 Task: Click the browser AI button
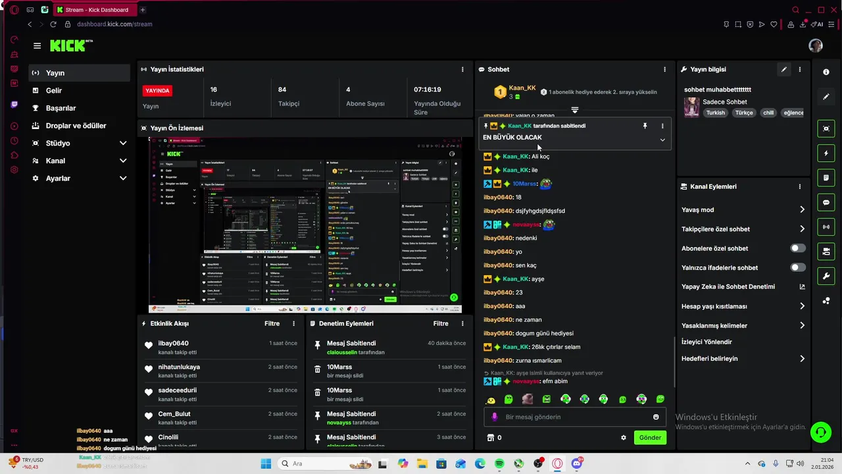817,24
